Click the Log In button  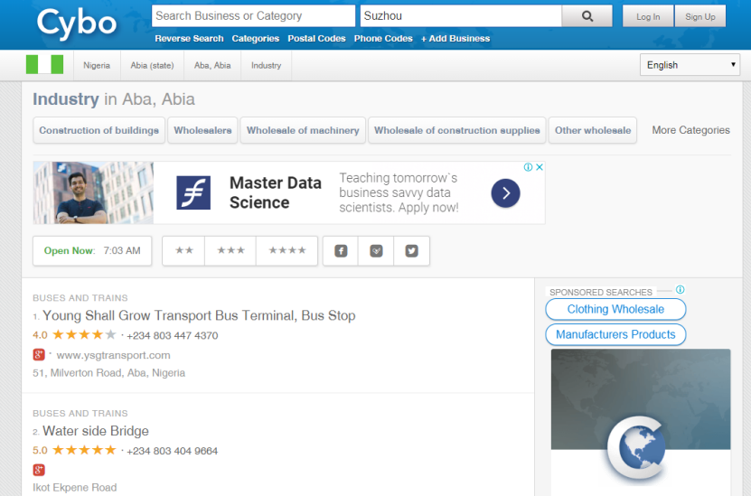648,16
